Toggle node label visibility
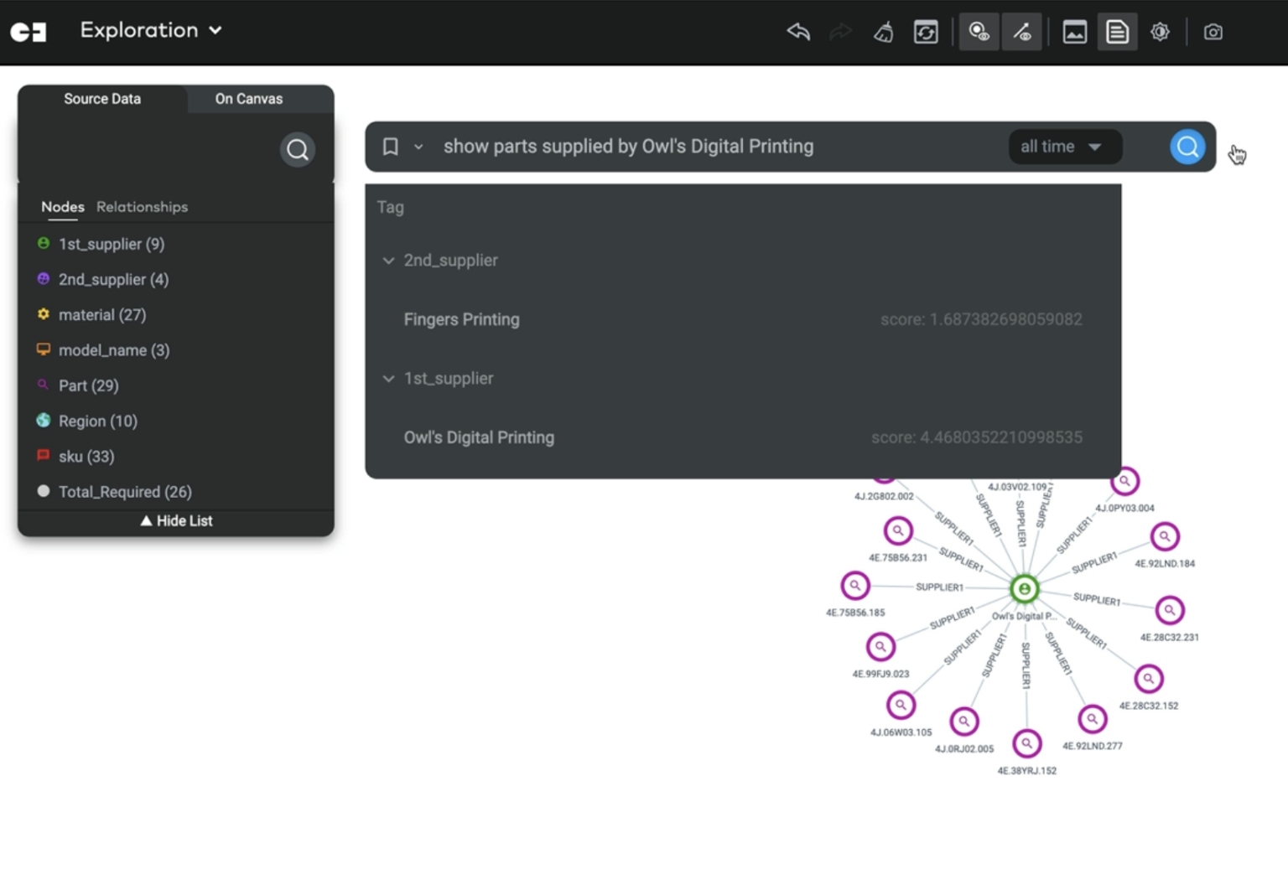The width and height of the screenshot is (1288, 874). pyautogui.click(x=979, y=32)
